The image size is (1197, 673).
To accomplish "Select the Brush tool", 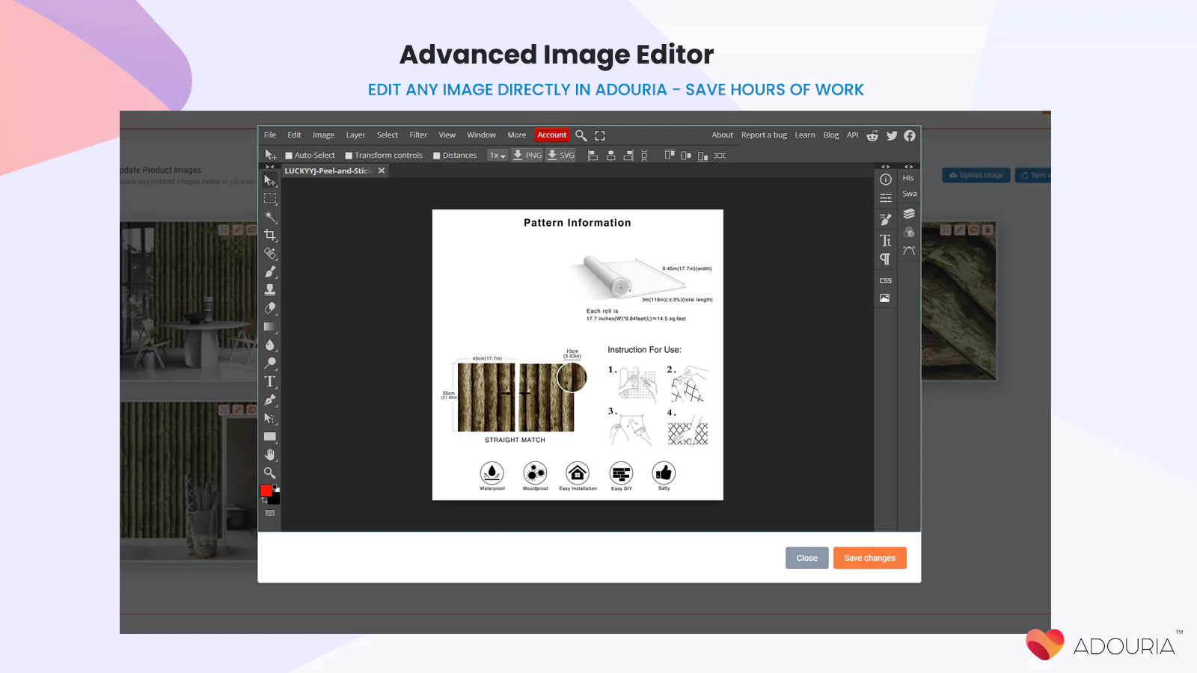I will (270, 271).
